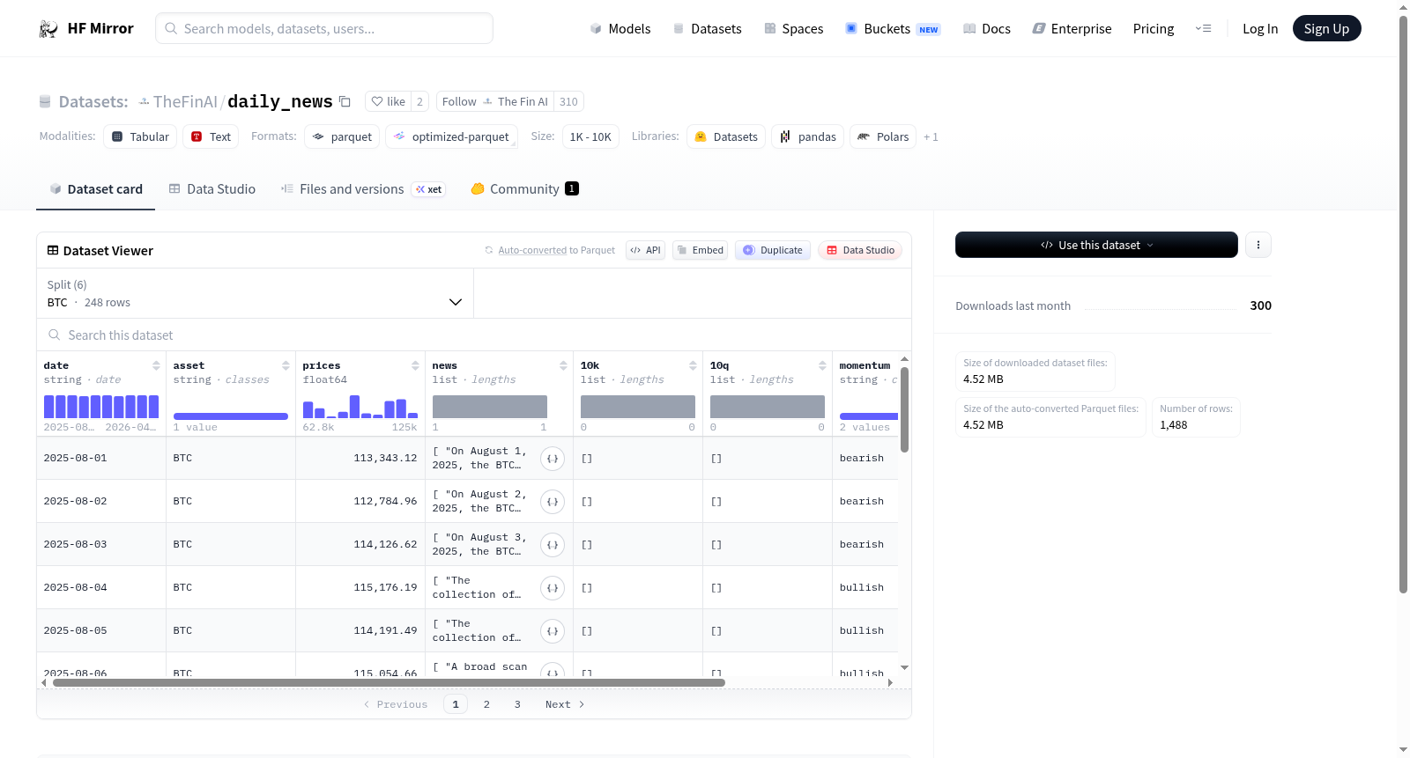Open the Files and versions tab

(x=363, y=189)
